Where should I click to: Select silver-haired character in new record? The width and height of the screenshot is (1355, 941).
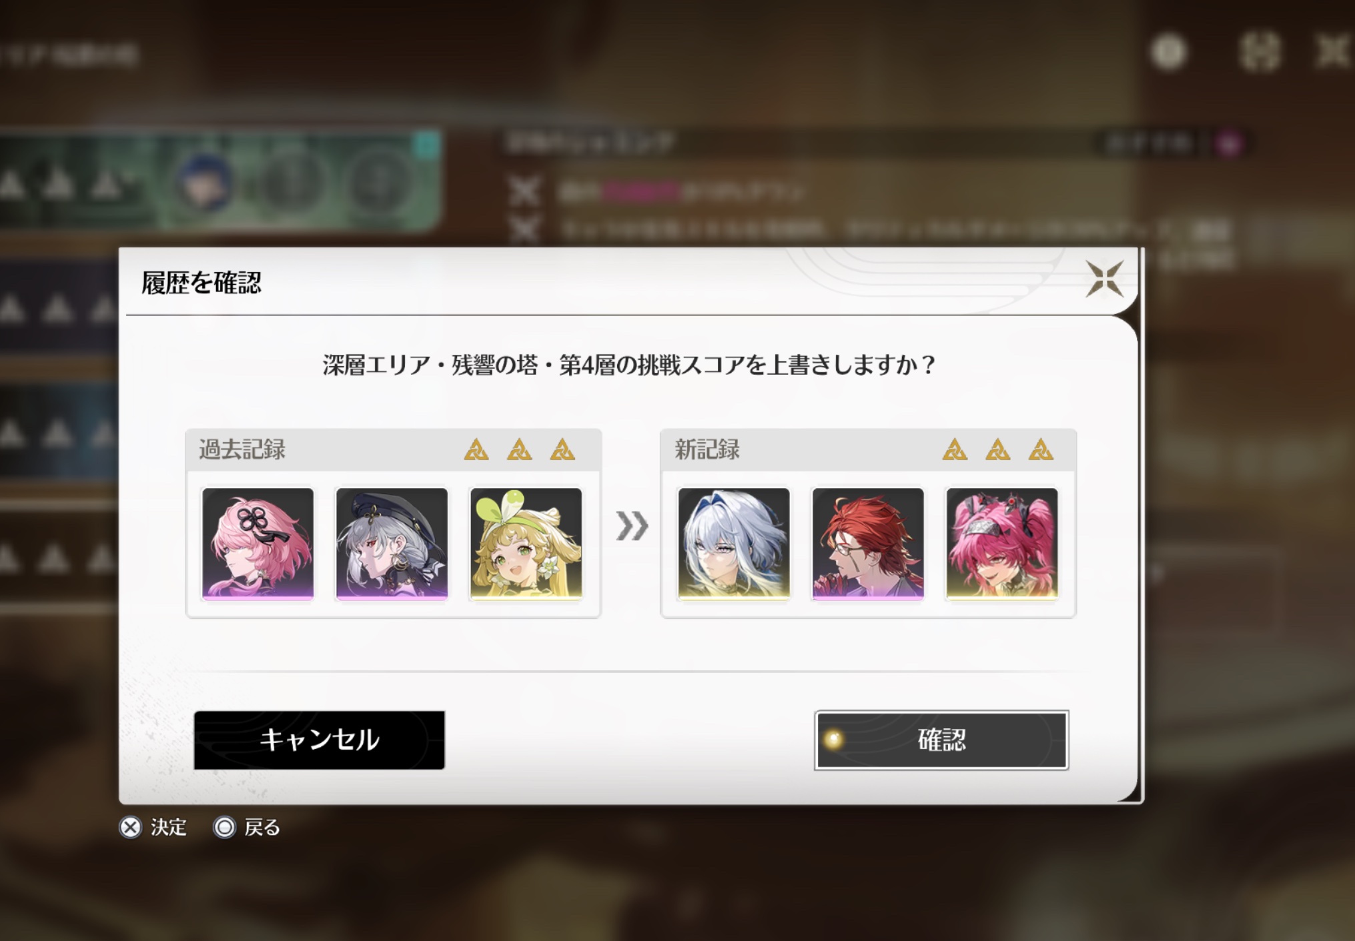coord(734,544)
